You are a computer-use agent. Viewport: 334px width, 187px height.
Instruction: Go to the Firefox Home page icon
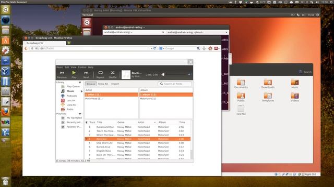pyautogui.click(x=210, y=48)
